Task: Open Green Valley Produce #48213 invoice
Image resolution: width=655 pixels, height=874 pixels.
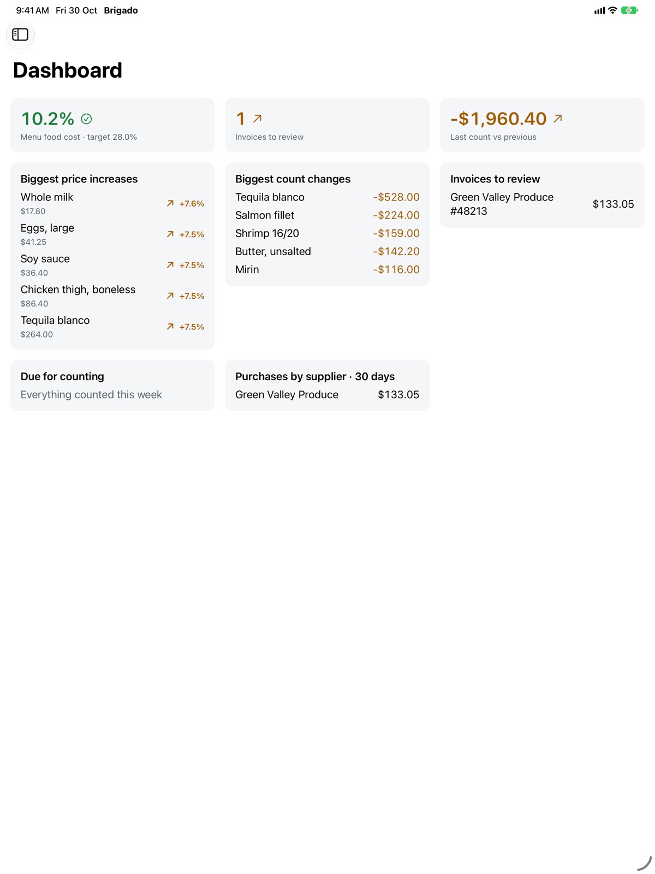Action: coord(542,204)
